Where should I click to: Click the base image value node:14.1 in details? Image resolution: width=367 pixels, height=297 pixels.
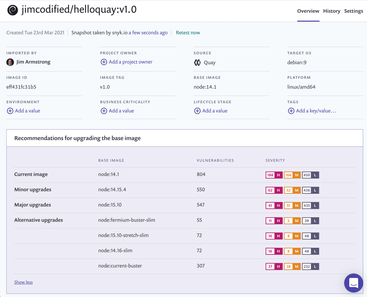205,87
